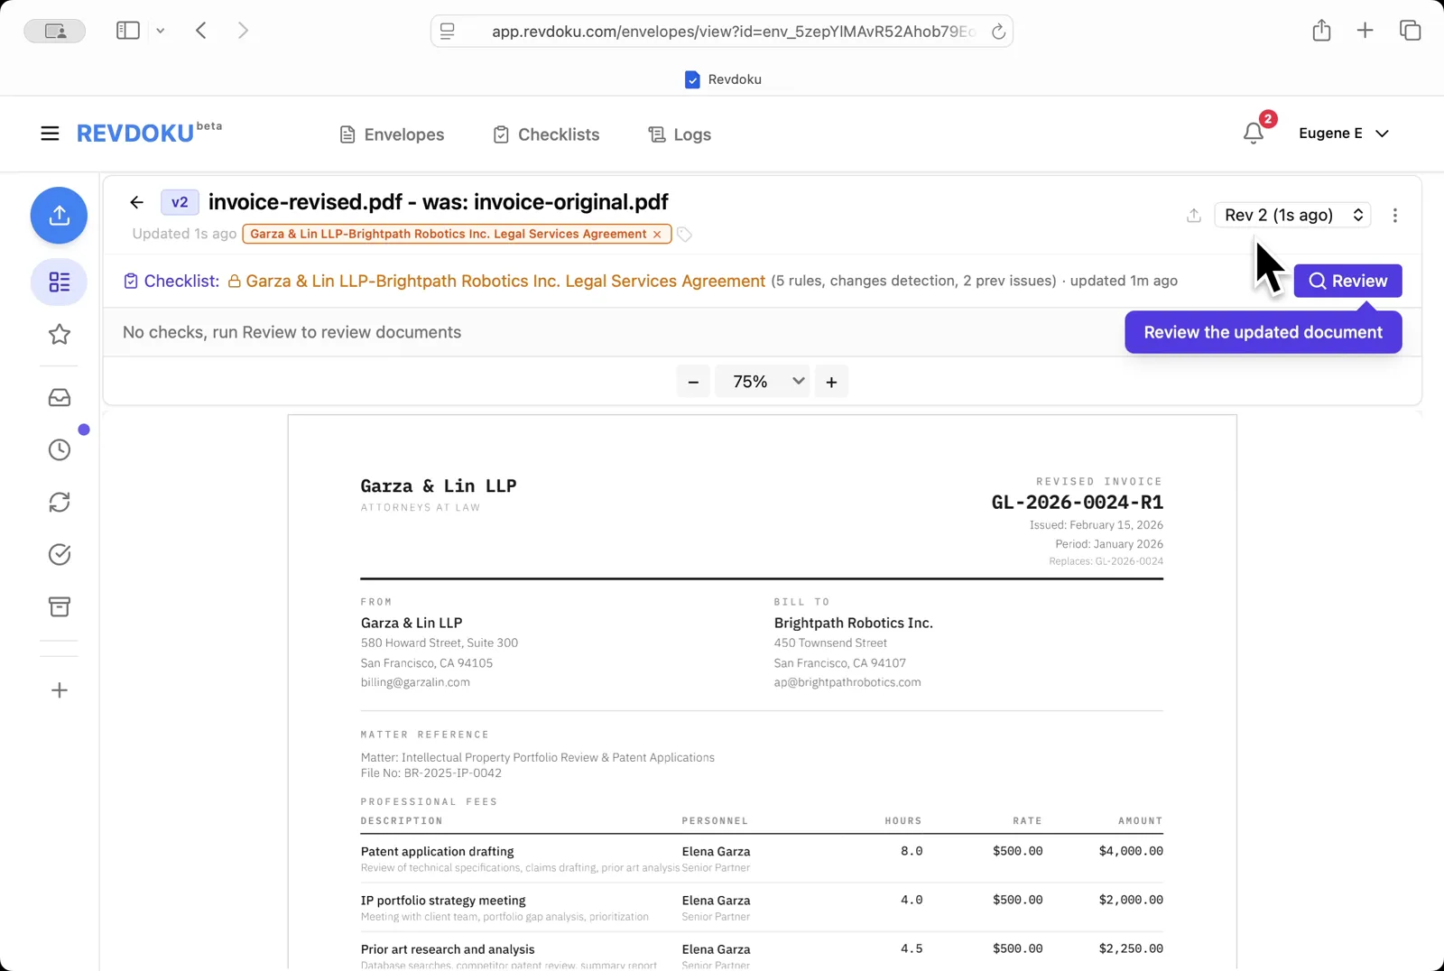
Task: Open the checklists dashboard sidebar icon
Action: coord(59,282)
